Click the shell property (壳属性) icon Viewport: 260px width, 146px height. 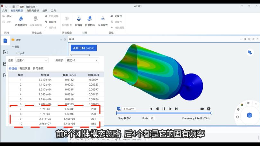(x=112, y=16)
